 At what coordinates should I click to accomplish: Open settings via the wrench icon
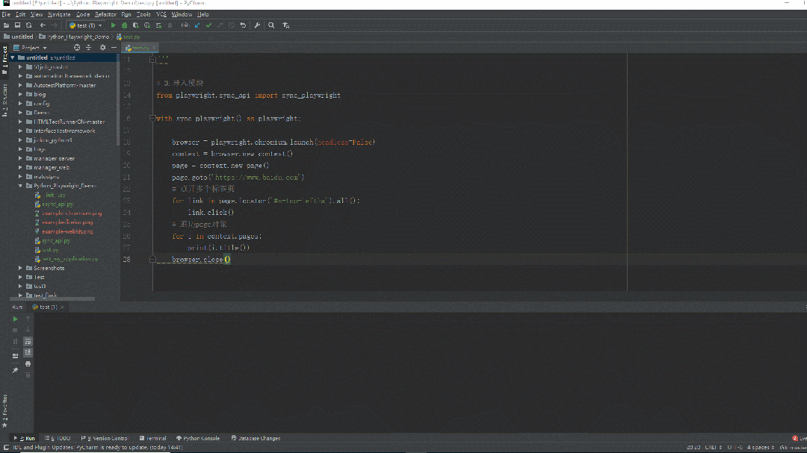click(x=257, y=25)
